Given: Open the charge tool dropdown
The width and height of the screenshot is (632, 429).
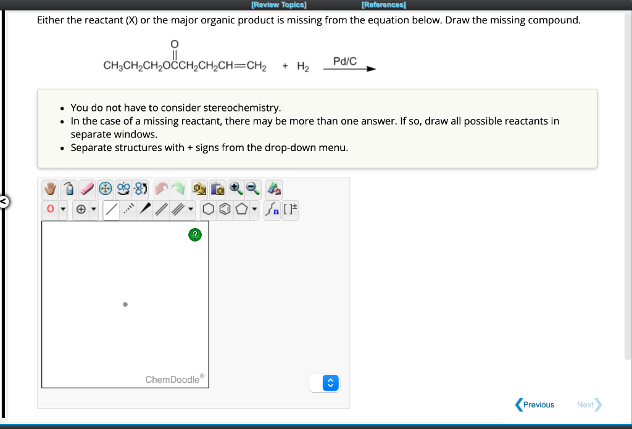Looking at the screenshot, I should [93, 210].
